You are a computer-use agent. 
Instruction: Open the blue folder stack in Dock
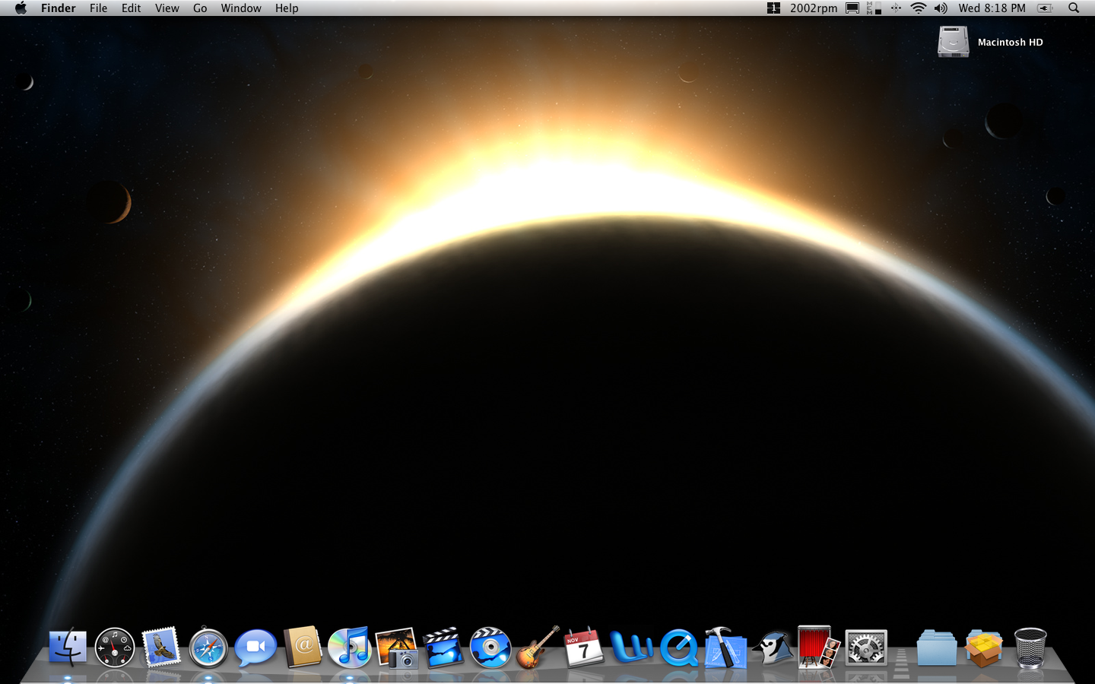click(937, 648)
